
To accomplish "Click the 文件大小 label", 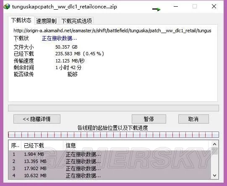I will tap(24, 47).
